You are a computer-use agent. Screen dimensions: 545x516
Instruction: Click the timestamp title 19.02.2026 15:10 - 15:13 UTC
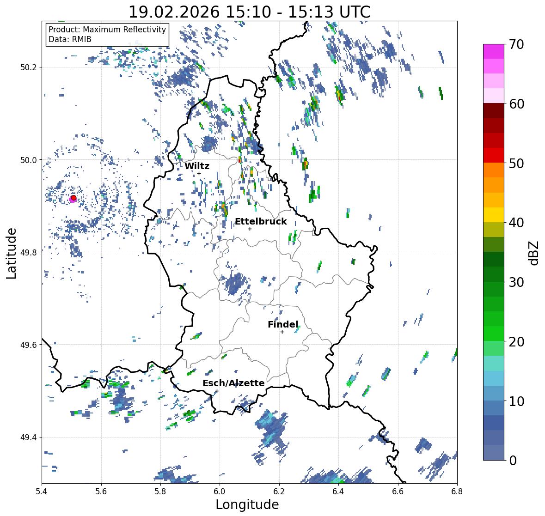[250, 12]
